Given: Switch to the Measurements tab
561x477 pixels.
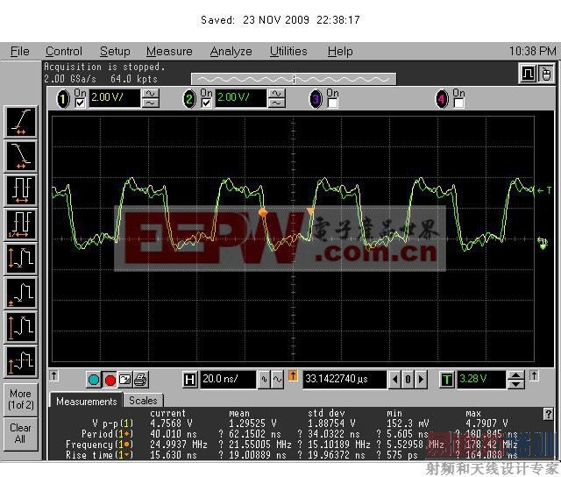Looking at the screenshot, I should tap(86, 401).
